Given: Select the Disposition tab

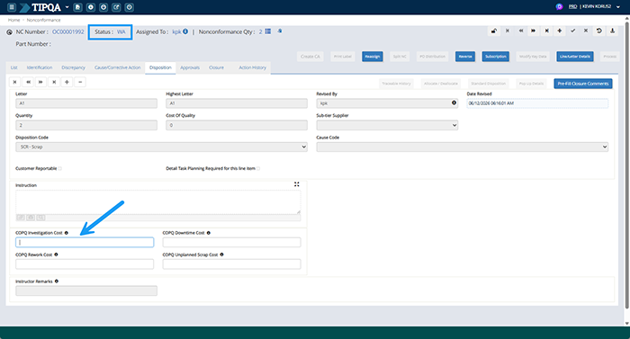Looking at the screenshot, I should [x=160, y=67].
